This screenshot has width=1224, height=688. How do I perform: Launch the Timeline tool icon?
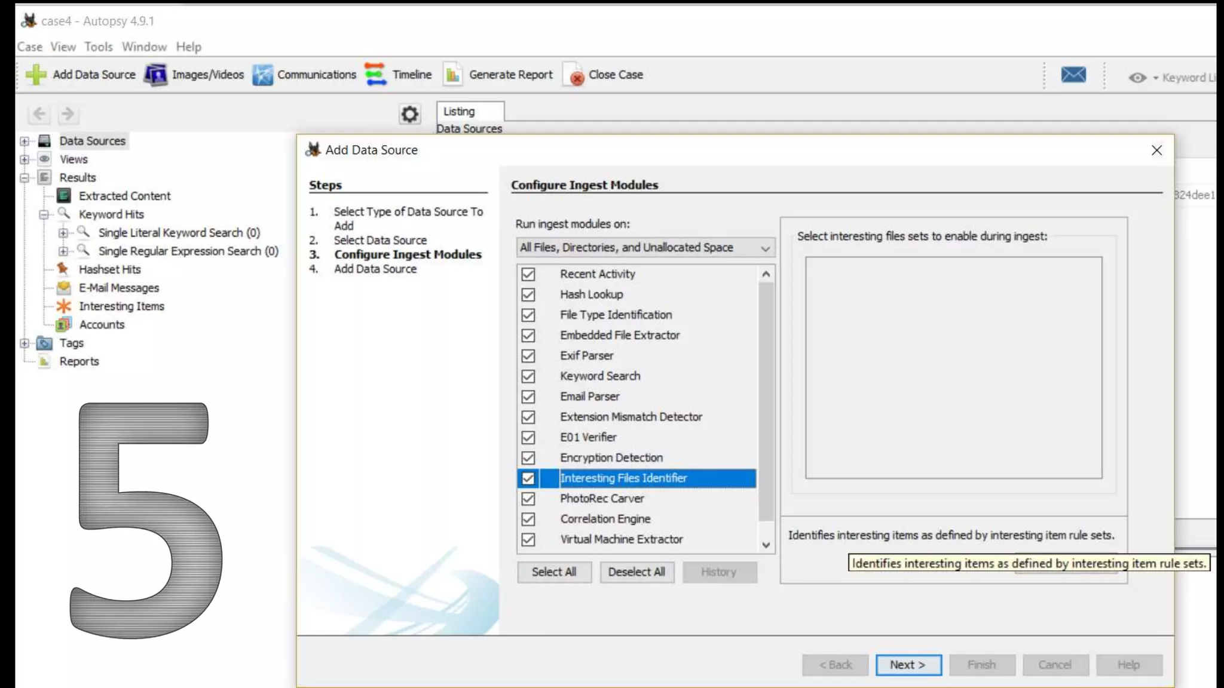[376, 75]
